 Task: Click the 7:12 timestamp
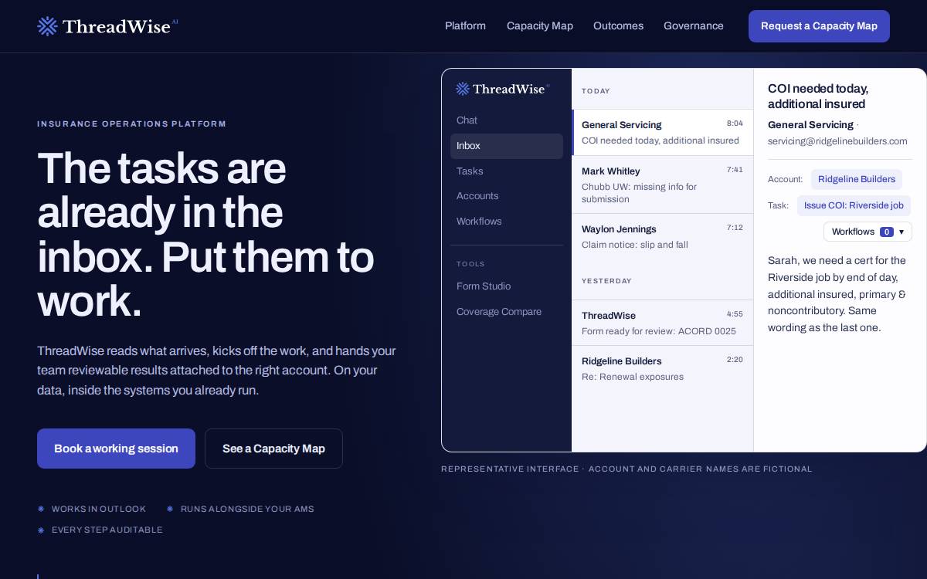[735, 228]
